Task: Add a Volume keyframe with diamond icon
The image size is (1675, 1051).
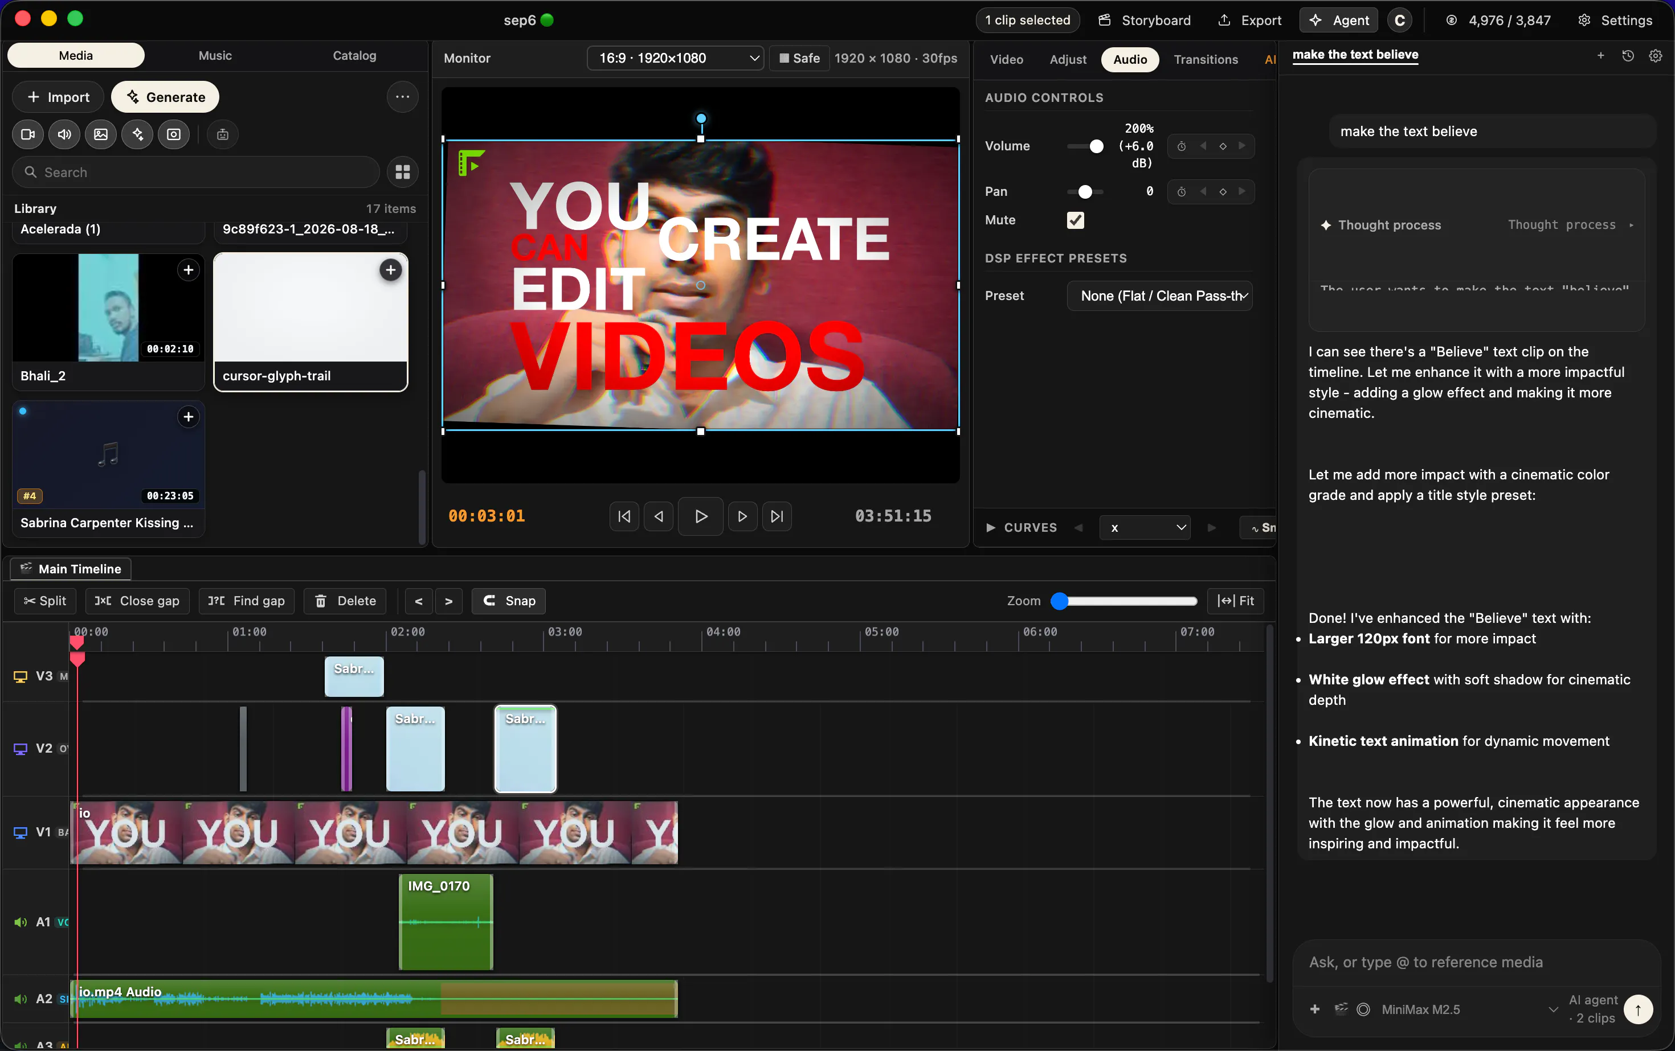Action: 1223,146
